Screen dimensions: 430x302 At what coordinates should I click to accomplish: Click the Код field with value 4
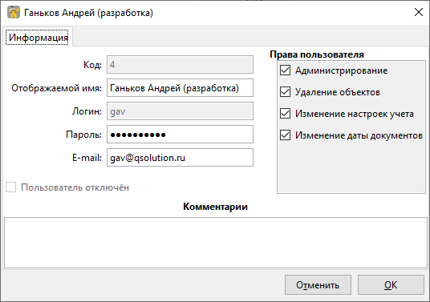click(x=180, y=65)
